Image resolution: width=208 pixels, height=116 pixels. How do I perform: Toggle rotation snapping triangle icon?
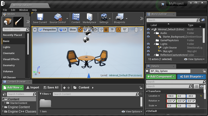pyautogui.click(x=118, y=30)
